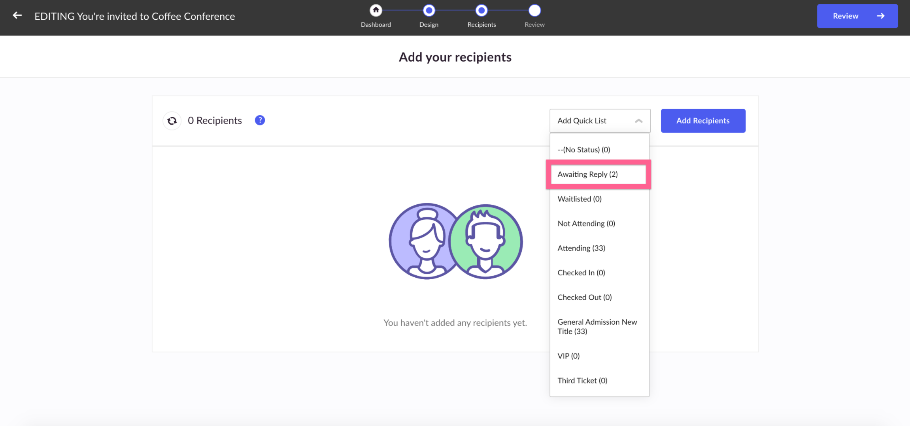Click the Review step label
The height and width of the screenshot is (426, 910).
[534, 24]
